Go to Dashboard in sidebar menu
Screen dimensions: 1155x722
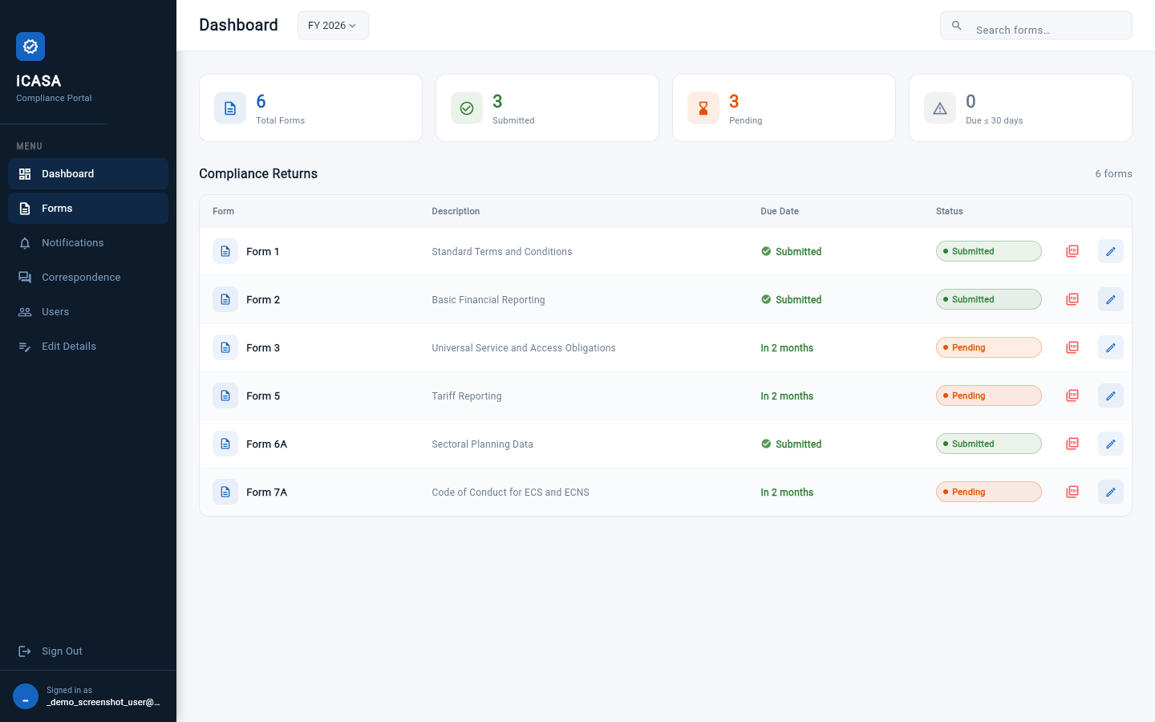[88, 173]
